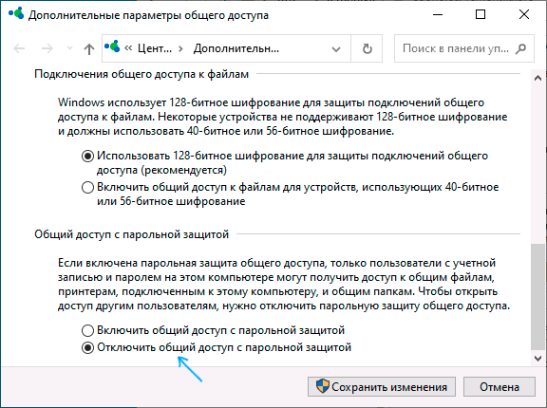Image resolution: width=547 pixels, height=408 pixels.
Task: Go up one level with Up arrow
Action: (89, 48)
